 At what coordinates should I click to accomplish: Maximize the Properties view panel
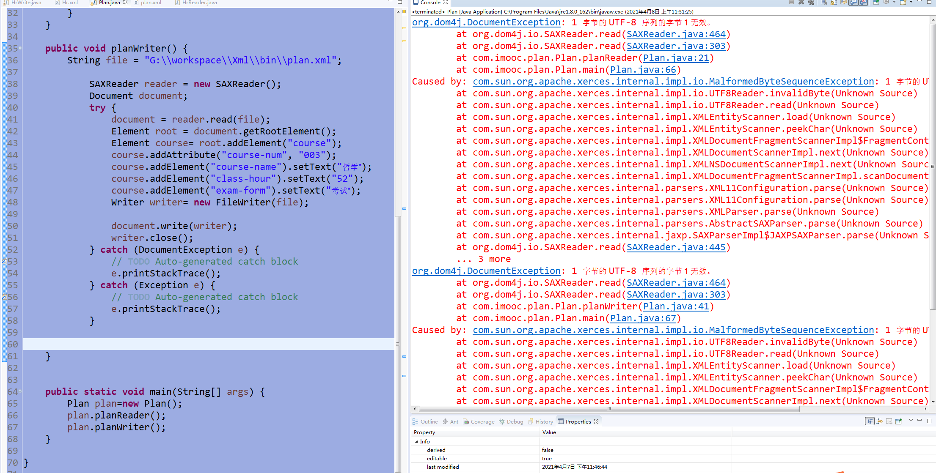click(x=929, y=421)
